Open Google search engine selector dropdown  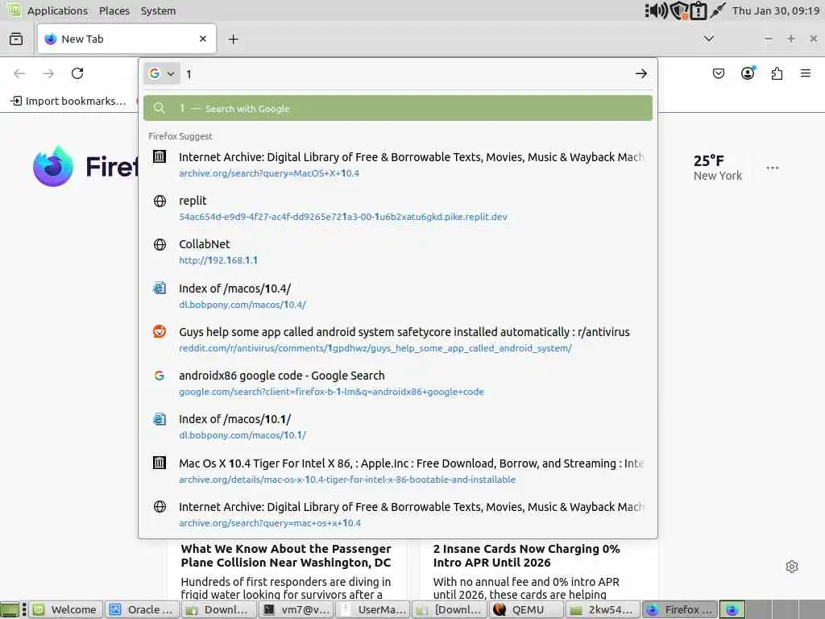tap(161, 73)
